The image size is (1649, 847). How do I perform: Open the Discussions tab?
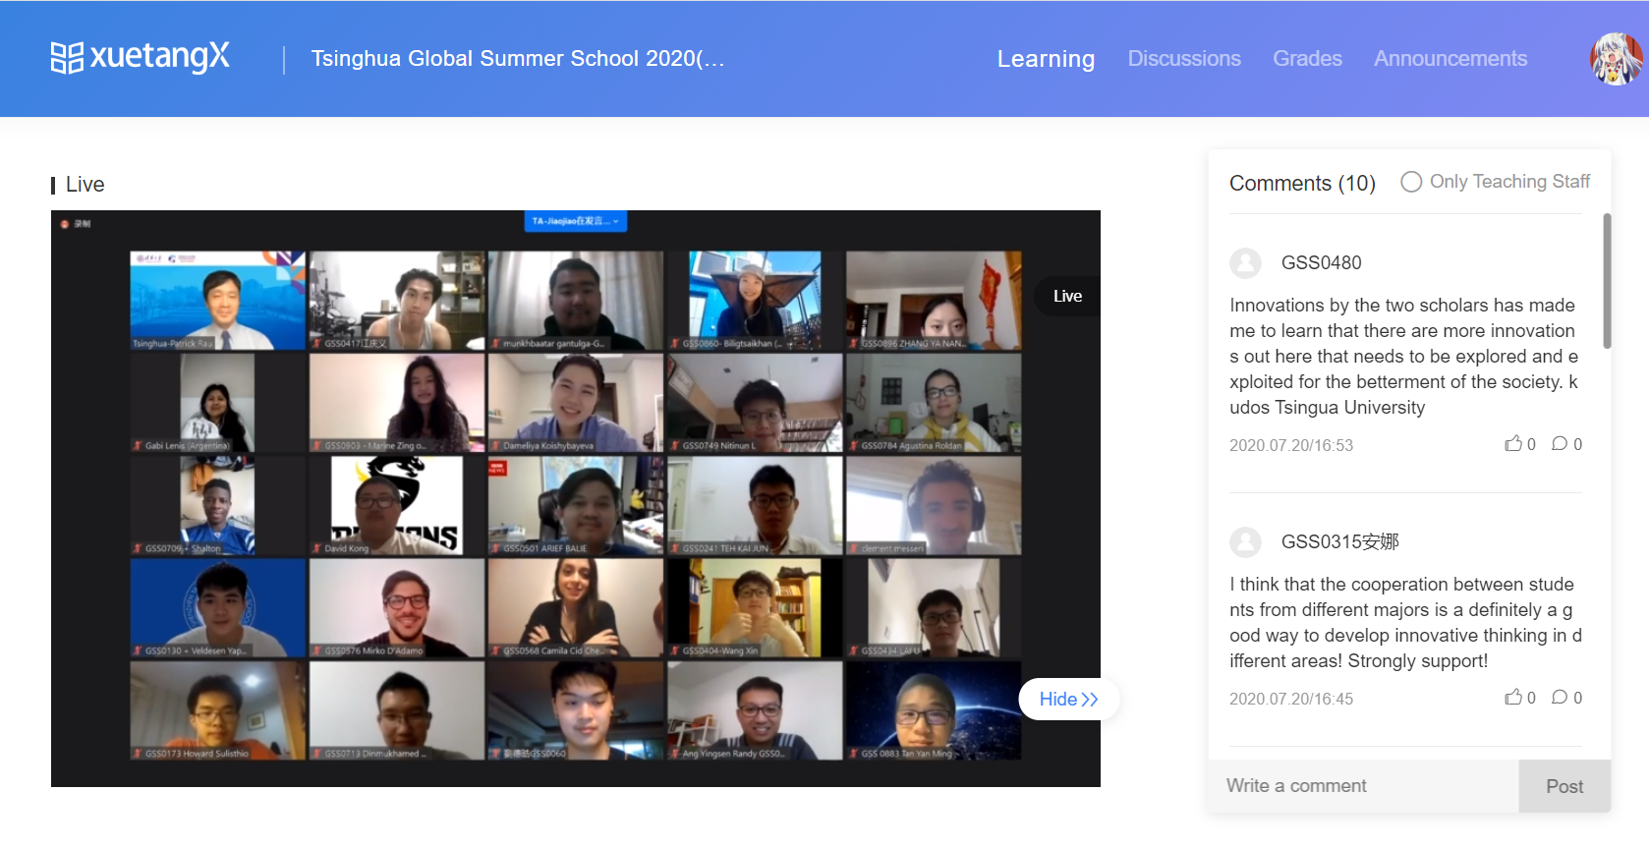pyautogui.click(x=1184, y=59)
